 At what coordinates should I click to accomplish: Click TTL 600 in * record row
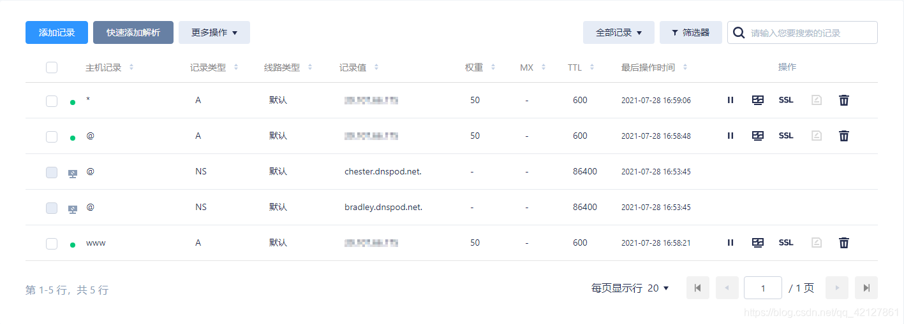click(x=580, y=100)
